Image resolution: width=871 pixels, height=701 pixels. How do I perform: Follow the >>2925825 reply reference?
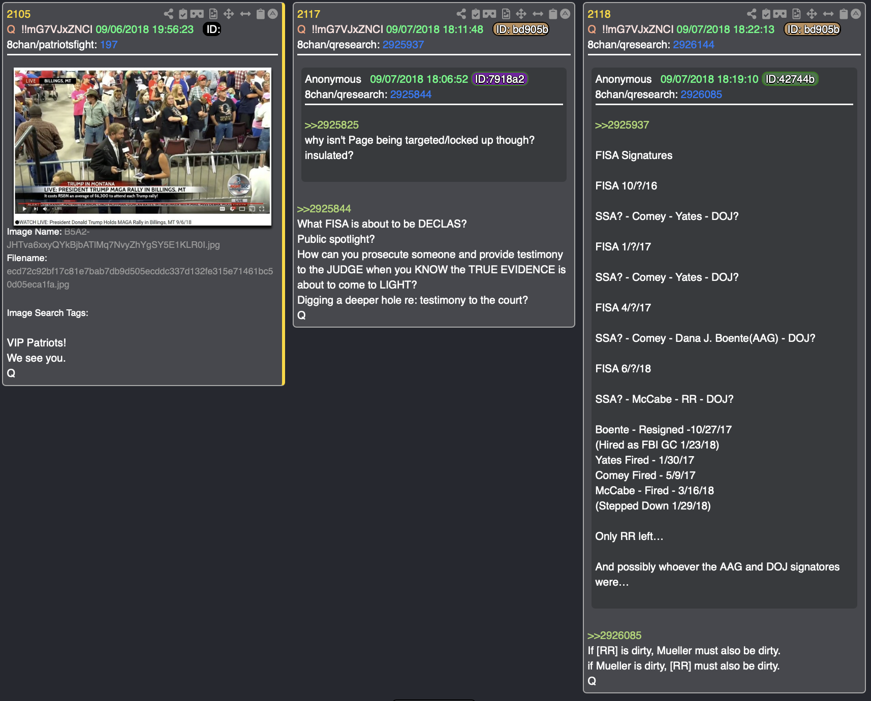coord(332,125)
